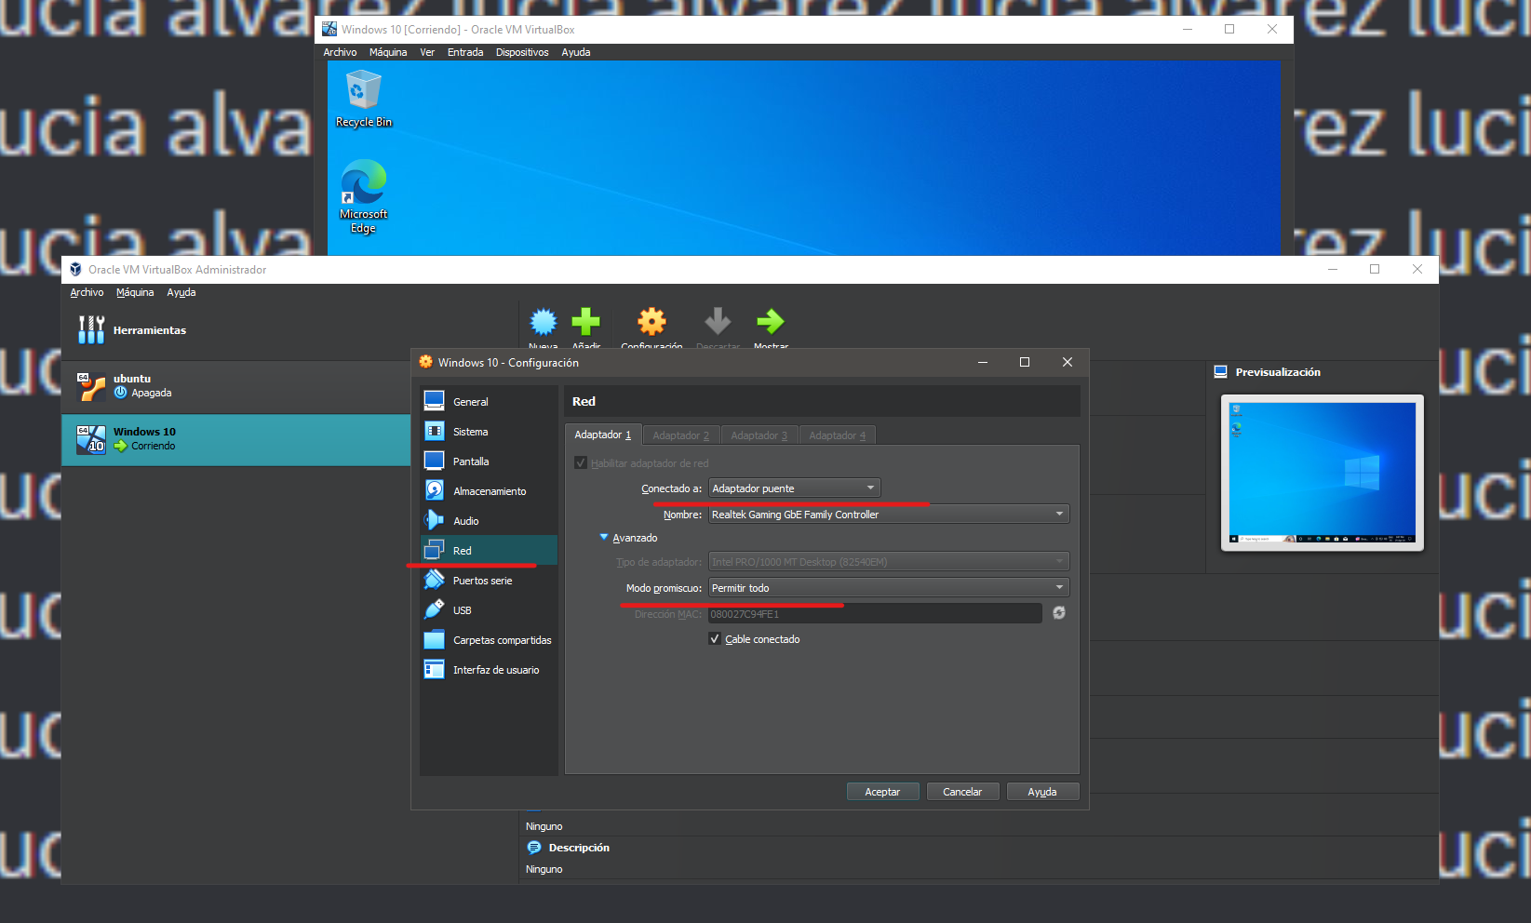Open Carpetas compartidas settings
The width and height of the screenshot is (1531, 923).
[501, 639]
